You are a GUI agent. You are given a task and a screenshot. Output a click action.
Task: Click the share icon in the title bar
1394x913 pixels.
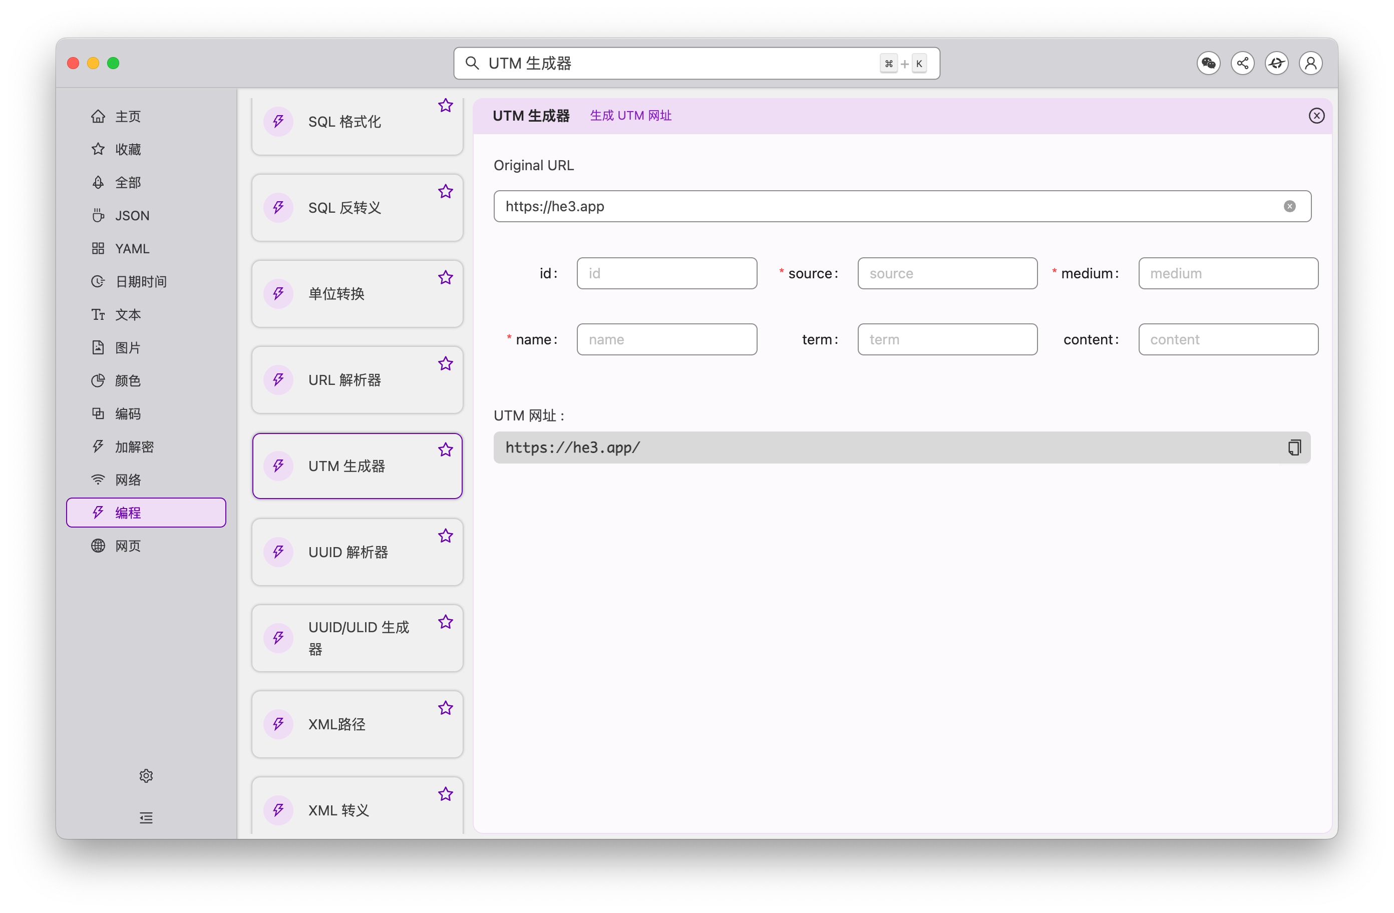tap(1242, 63)
